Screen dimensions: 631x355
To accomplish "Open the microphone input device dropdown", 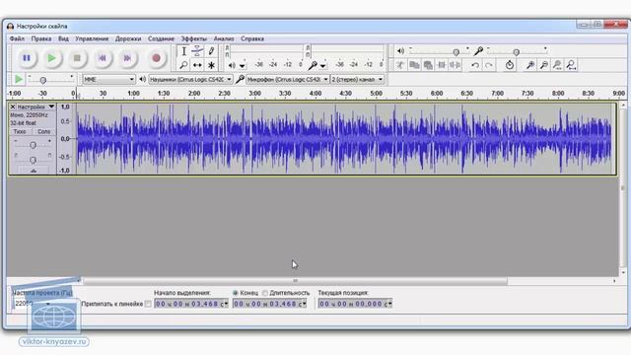I will click(x=287, y=79).
